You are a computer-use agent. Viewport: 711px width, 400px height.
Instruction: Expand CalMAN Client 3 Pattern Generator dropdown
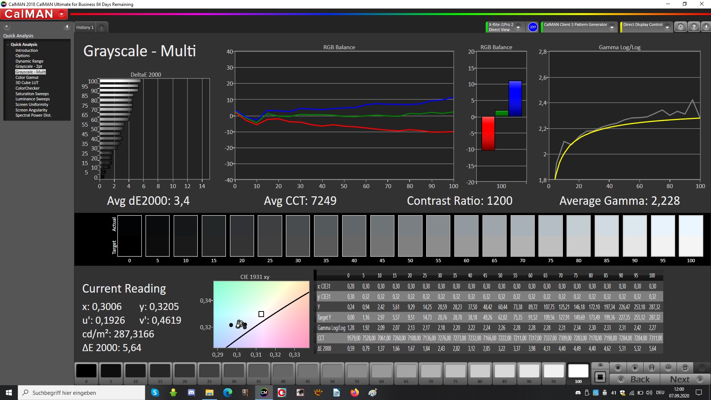(612, 27)
